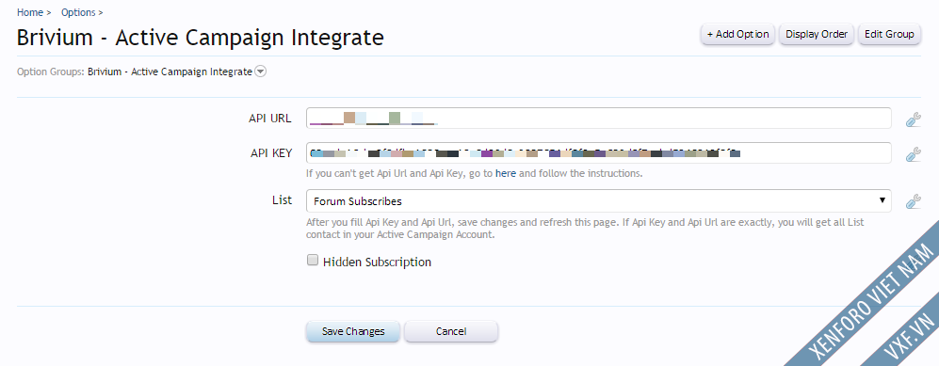Click the Cancel button
939x366 pixels.
(x=451, y=331)
